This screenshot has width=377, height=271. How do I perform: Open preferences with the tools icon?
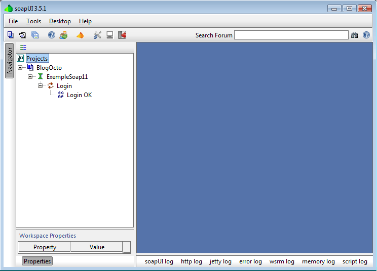[x=97, y=35]
